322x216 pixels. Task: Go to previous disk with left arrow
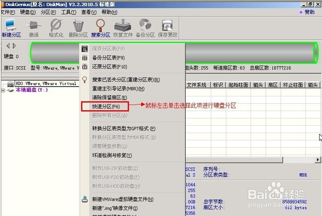[x=8, y=46]
